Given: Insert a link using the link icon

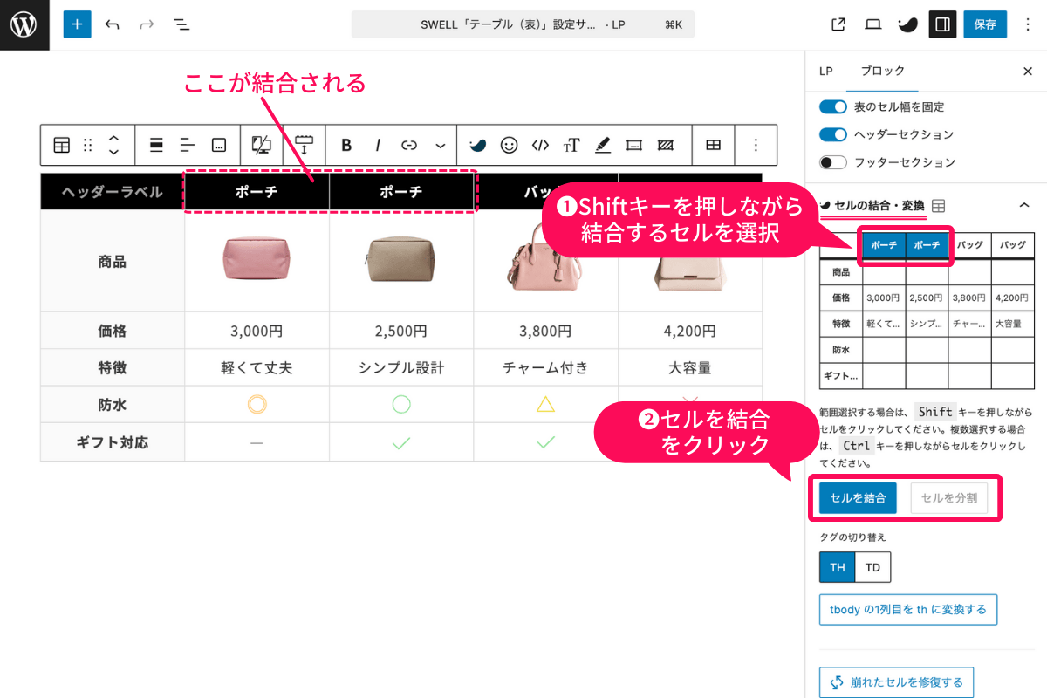Looking at the screenshot, I should click(x=409, y=145).
